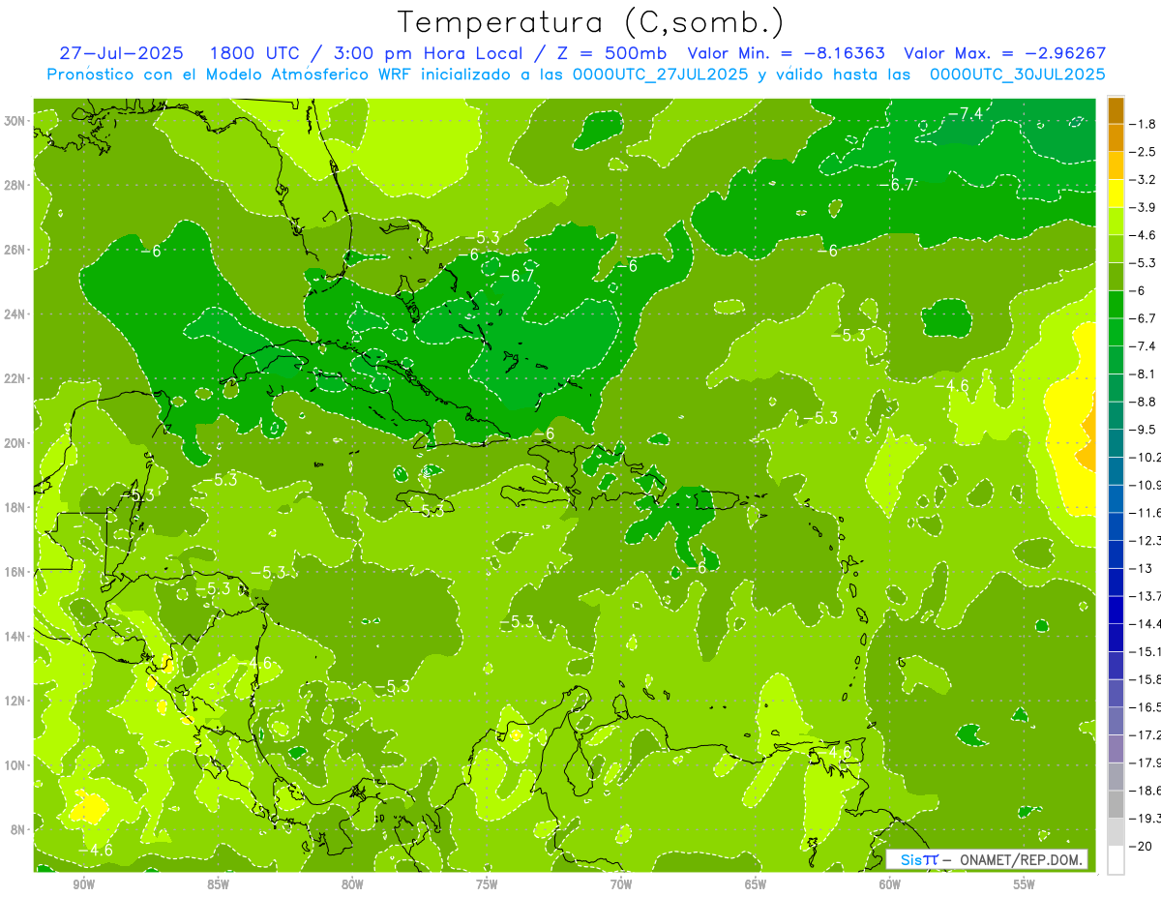Click colorbar label "-1.8"
1161x897 pixels.
click(x=1145, y=124)
